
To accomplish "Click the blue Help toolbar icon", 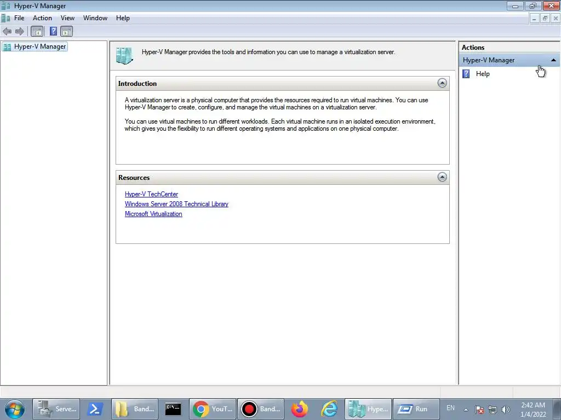I will pyautogui.click(x=53, y=31).
